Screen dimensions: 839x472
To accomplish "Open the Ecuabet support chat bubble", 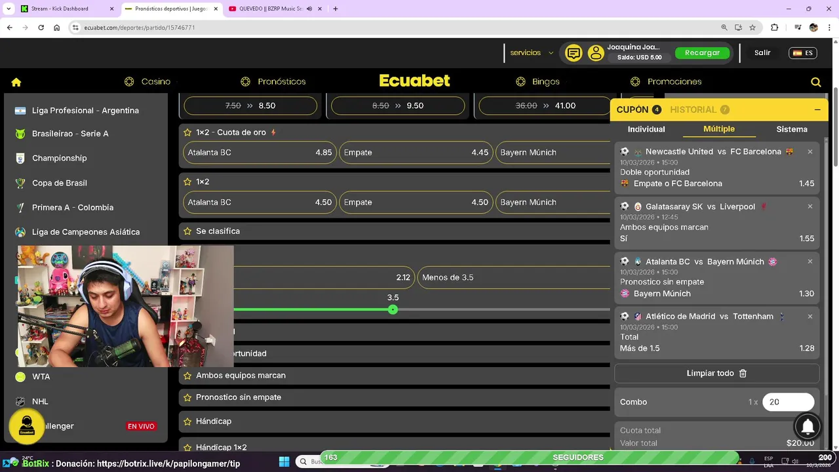I will coord(27,425).
